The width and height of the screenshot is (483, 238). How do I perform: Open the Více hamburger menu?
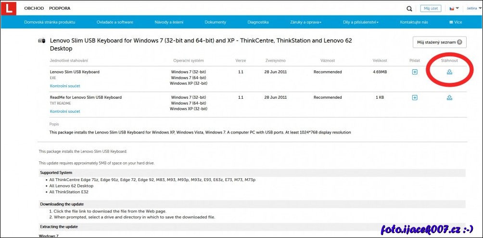[x=455, y=22]
